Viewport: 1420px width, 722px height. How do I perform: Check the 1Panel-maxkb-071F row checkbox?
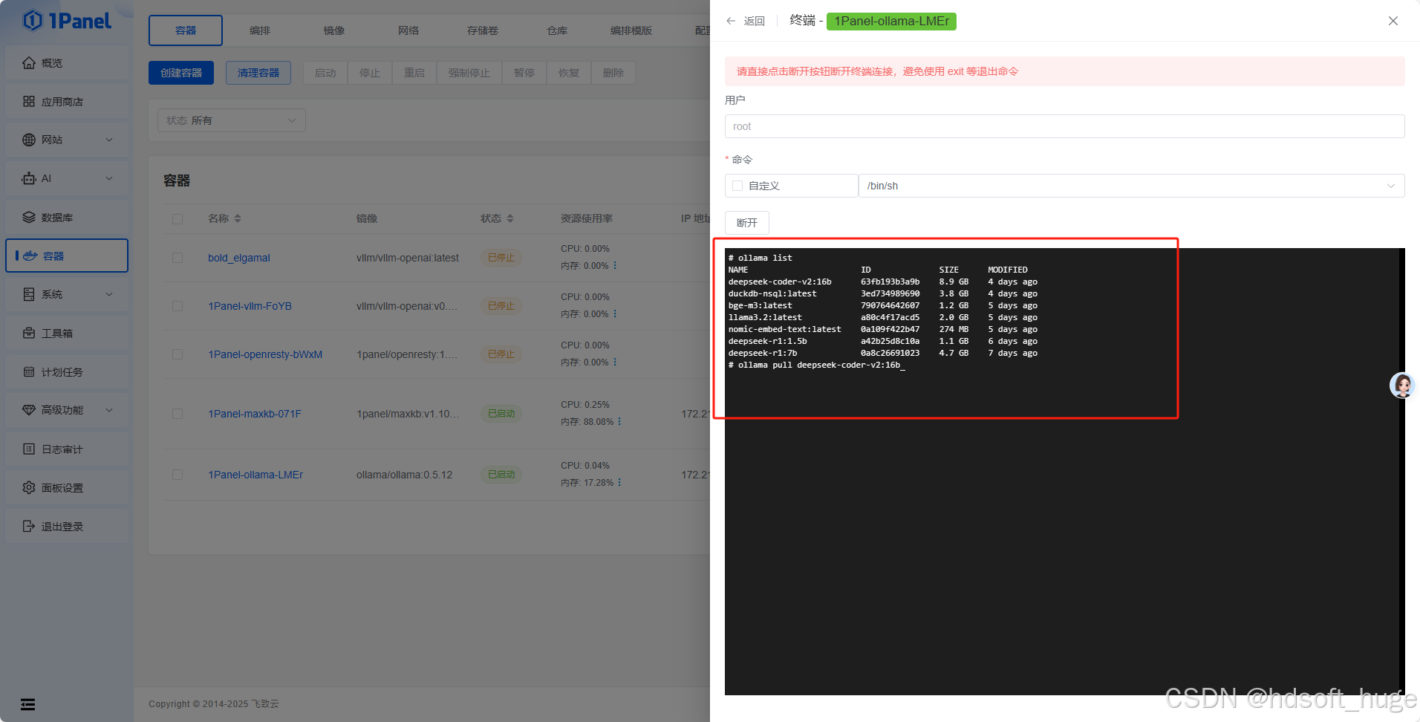(177, 414)
